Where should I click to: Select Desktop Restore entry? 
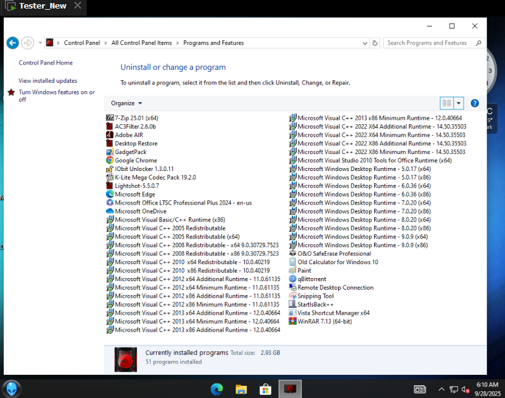point(132,144)
